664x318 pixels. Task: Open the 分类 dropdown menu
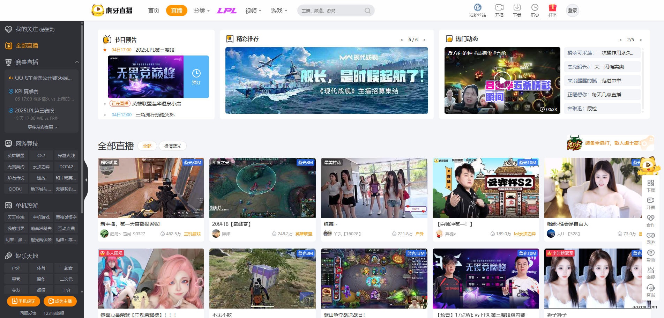[202, 10]
